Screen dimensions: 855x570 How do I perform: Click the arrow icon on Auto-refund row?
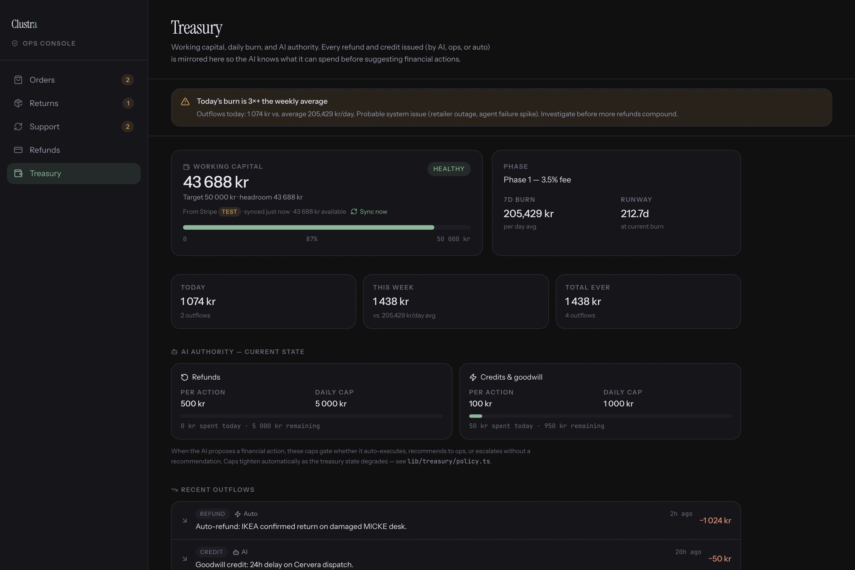coord(185,521)
